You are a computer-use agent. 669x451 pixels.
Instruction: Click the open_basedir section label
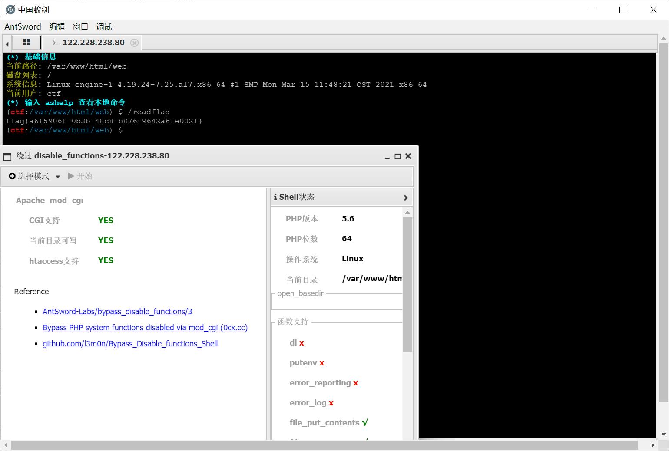point(301,293)
